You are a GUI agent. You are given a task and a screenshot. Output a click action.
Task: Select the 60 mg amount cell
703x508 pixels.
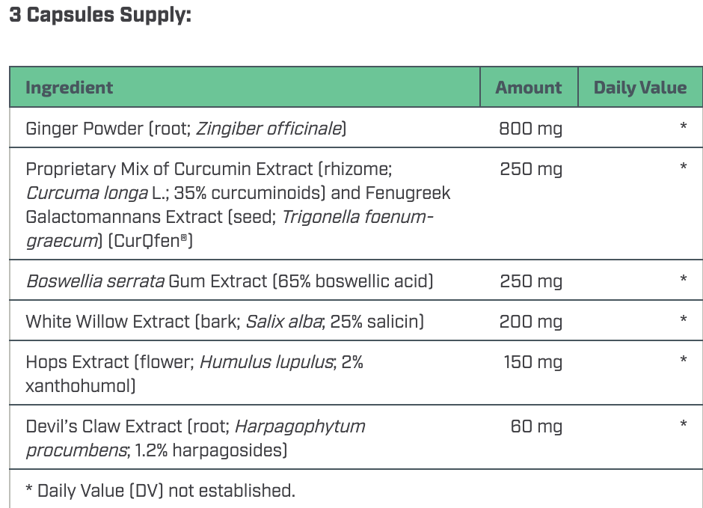click(x=535, y=426)
